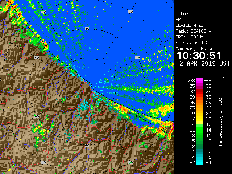Screen dimensions: 232x174
Task: Pick the cyan legend swatch at -7
Action: [x=199, y=162]
